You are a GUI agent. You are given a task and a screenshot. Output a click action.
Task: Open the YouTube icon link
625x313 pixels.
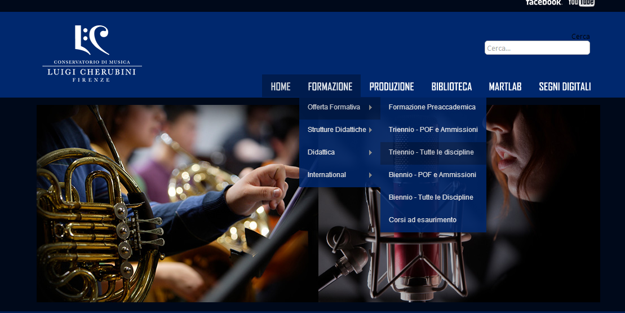click(582, 3)
